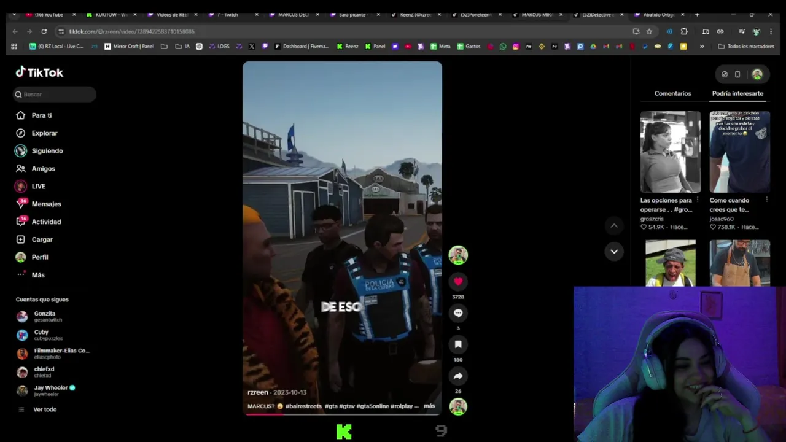The image size is (786, 442).
Task: Open grosscris author link
Action: [x=652, y=219]
